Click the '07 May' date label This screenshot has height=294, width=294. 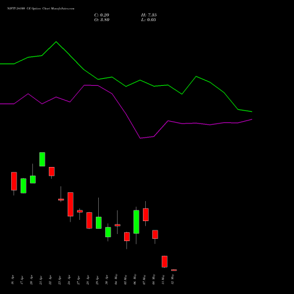tap(145, 279)
